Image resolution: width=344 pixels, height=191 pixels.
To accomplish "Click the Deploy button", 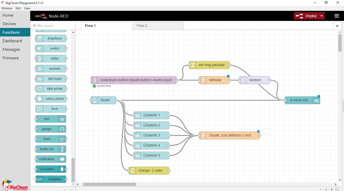I will click(x=306, y=16).
